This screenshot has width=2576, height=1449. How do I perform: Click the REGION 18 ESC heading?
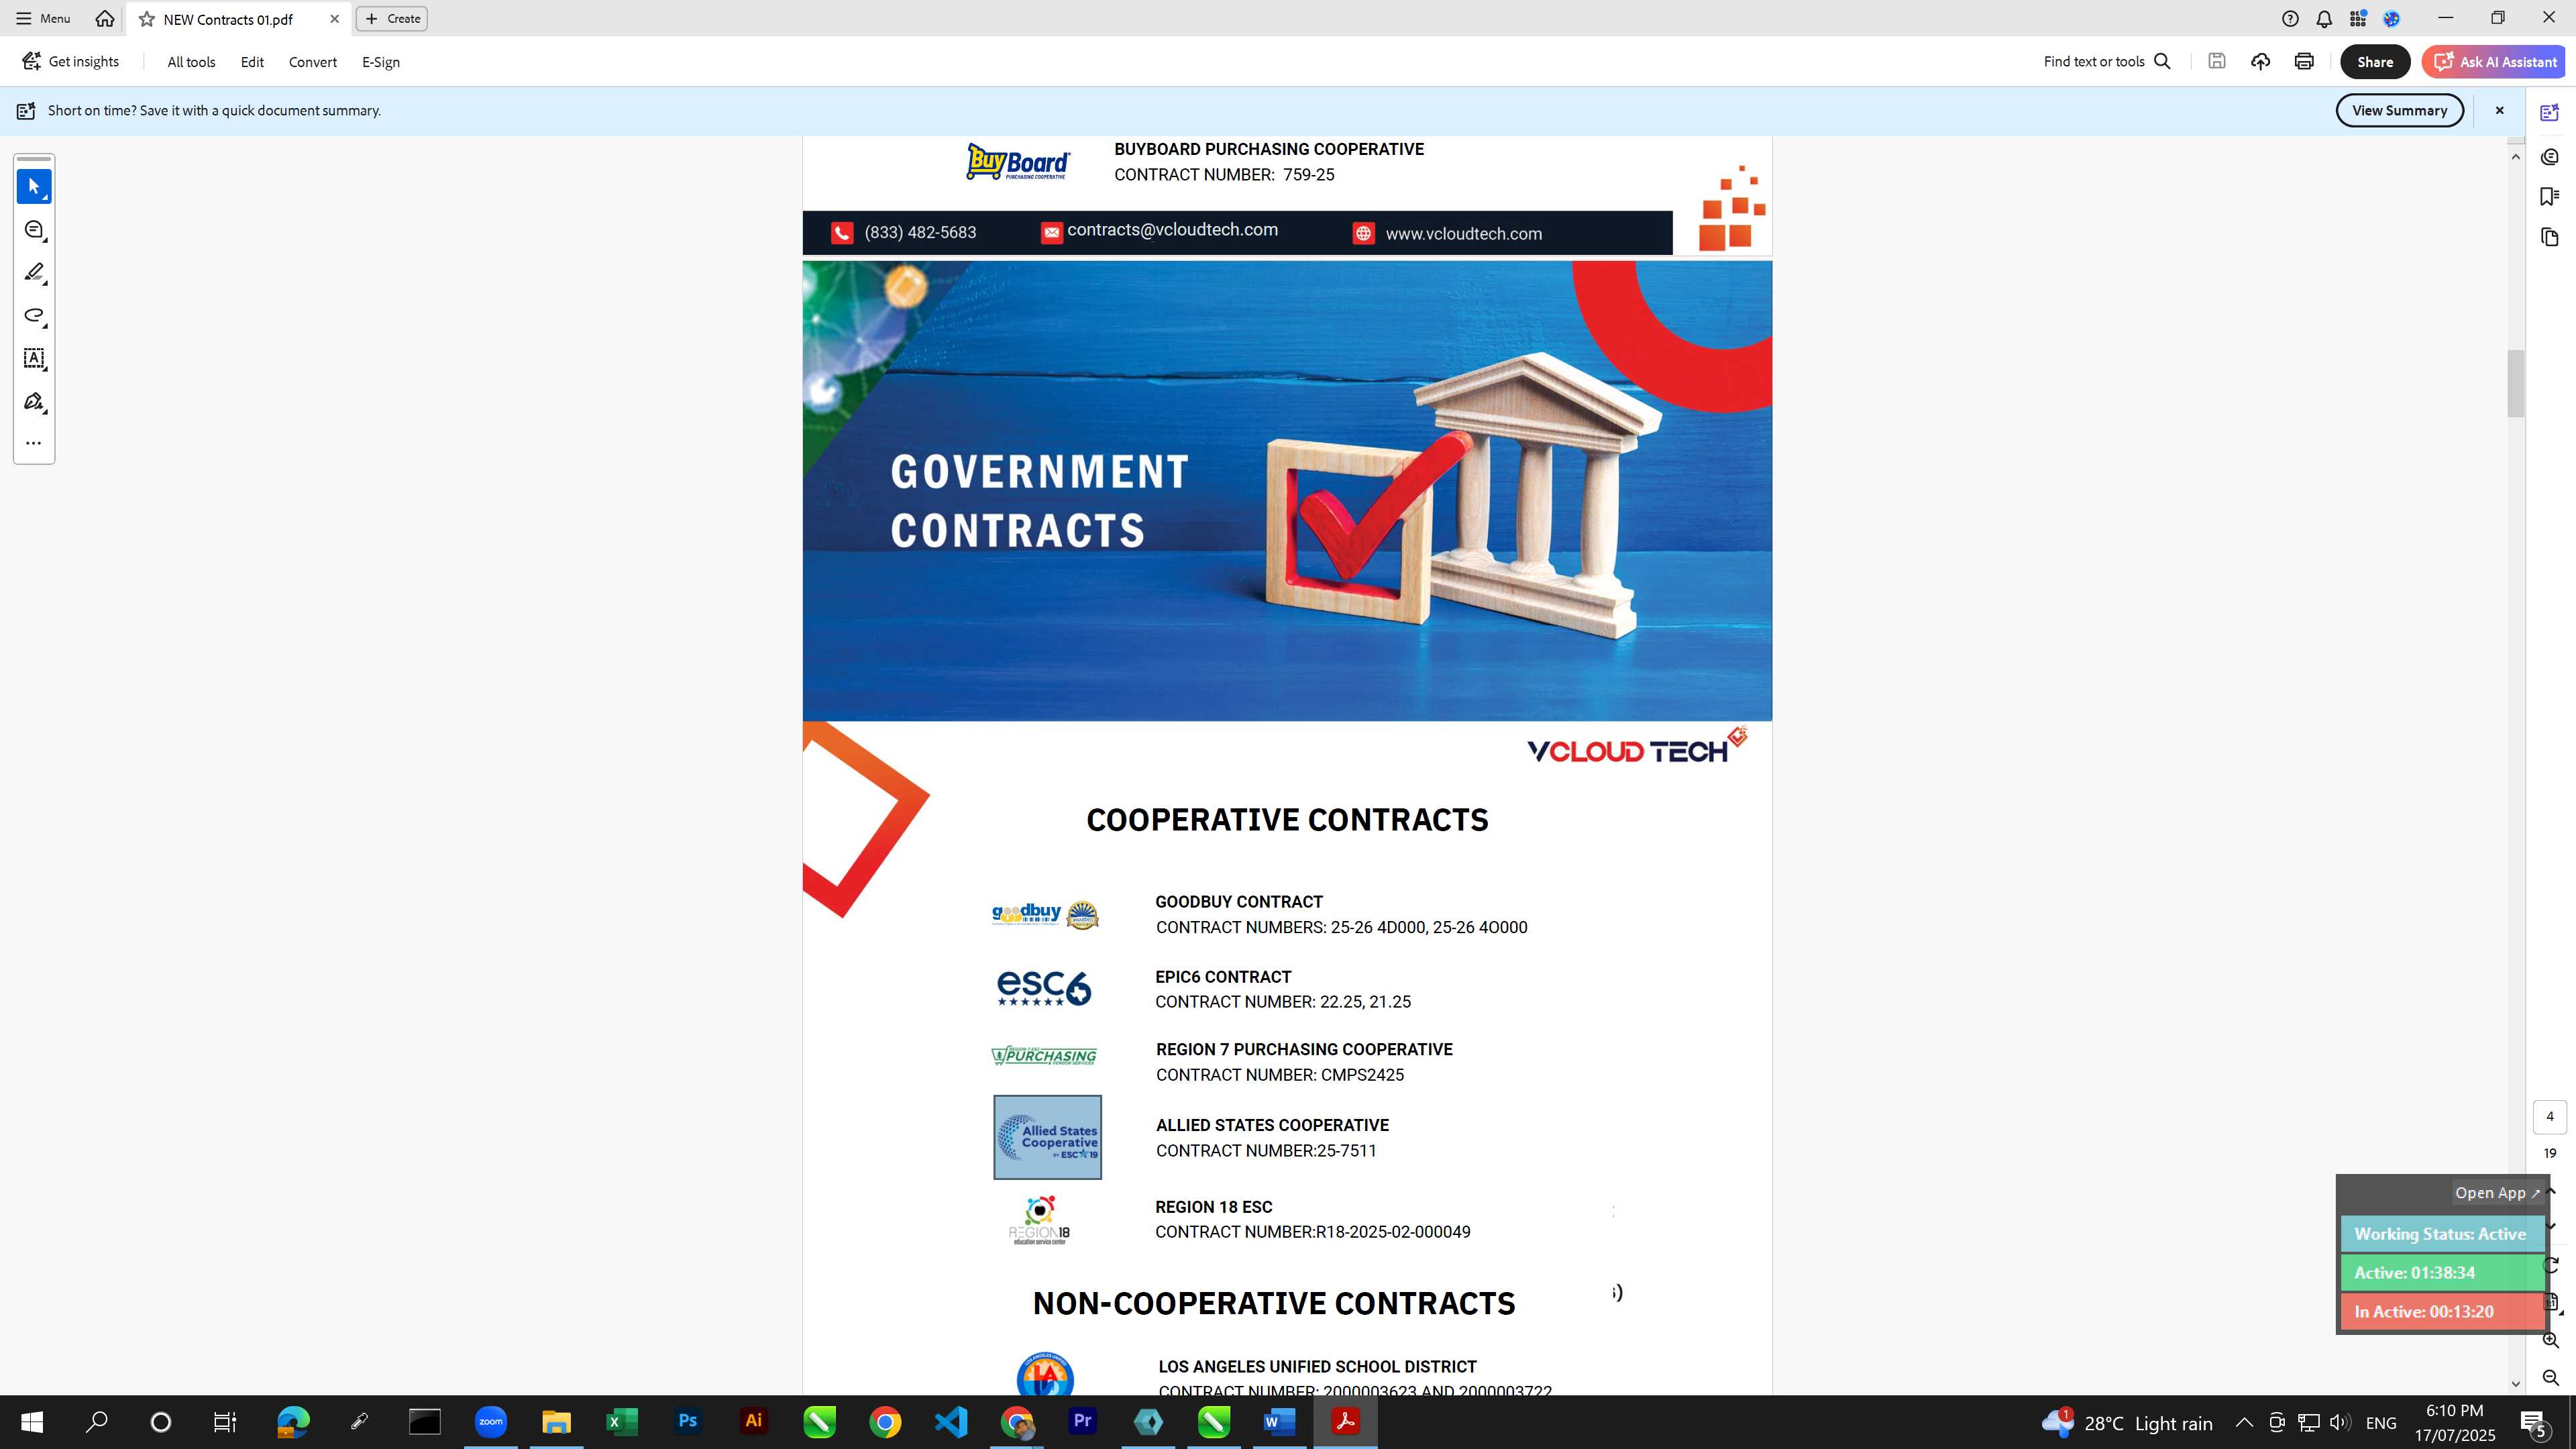[1214, 1207]
